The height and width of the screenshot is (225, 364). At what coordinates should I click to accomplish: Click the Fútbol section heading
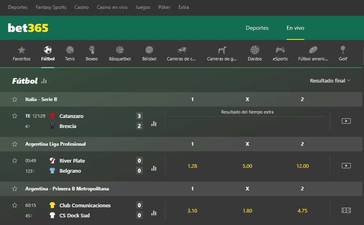coord(25,81)
